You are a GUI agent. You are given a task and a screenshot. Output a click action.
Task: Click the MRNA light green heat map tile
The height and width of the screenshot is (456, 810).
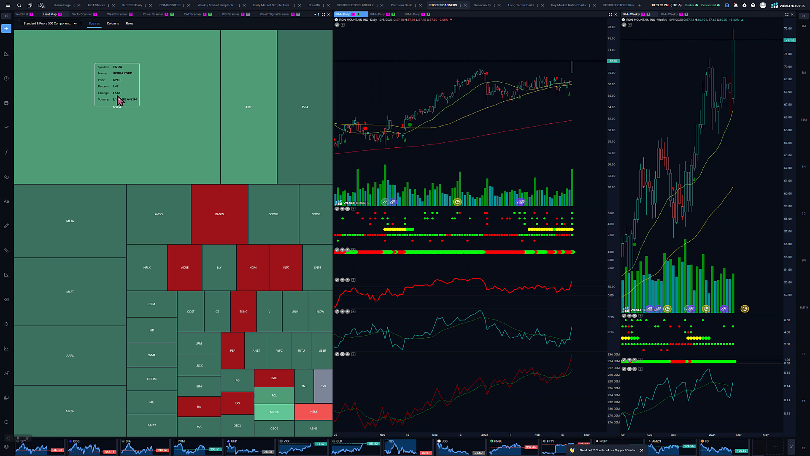coord(274,412)
